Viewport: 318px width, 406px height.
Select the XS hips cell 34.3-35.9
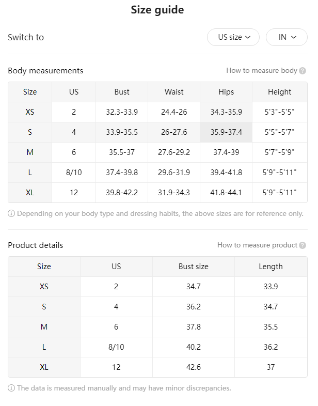click(x=226, y=112)
